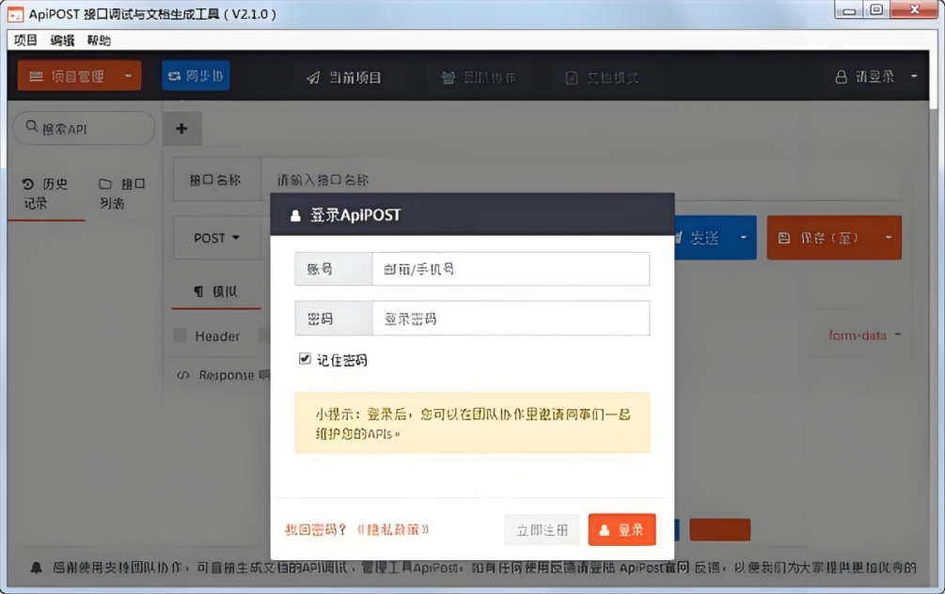Expand the form-data type dropdown
The width and height of the screenshot is (945, 594).
point(864,336)
